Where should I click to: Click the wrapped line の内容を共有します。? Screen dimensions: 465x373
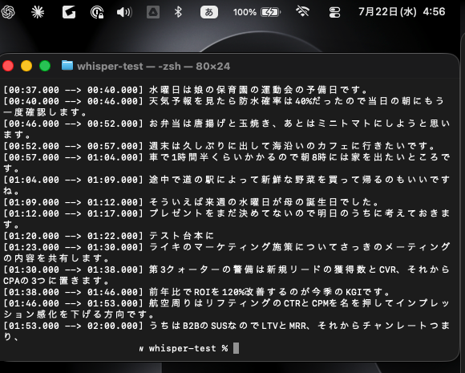point(56,258)
